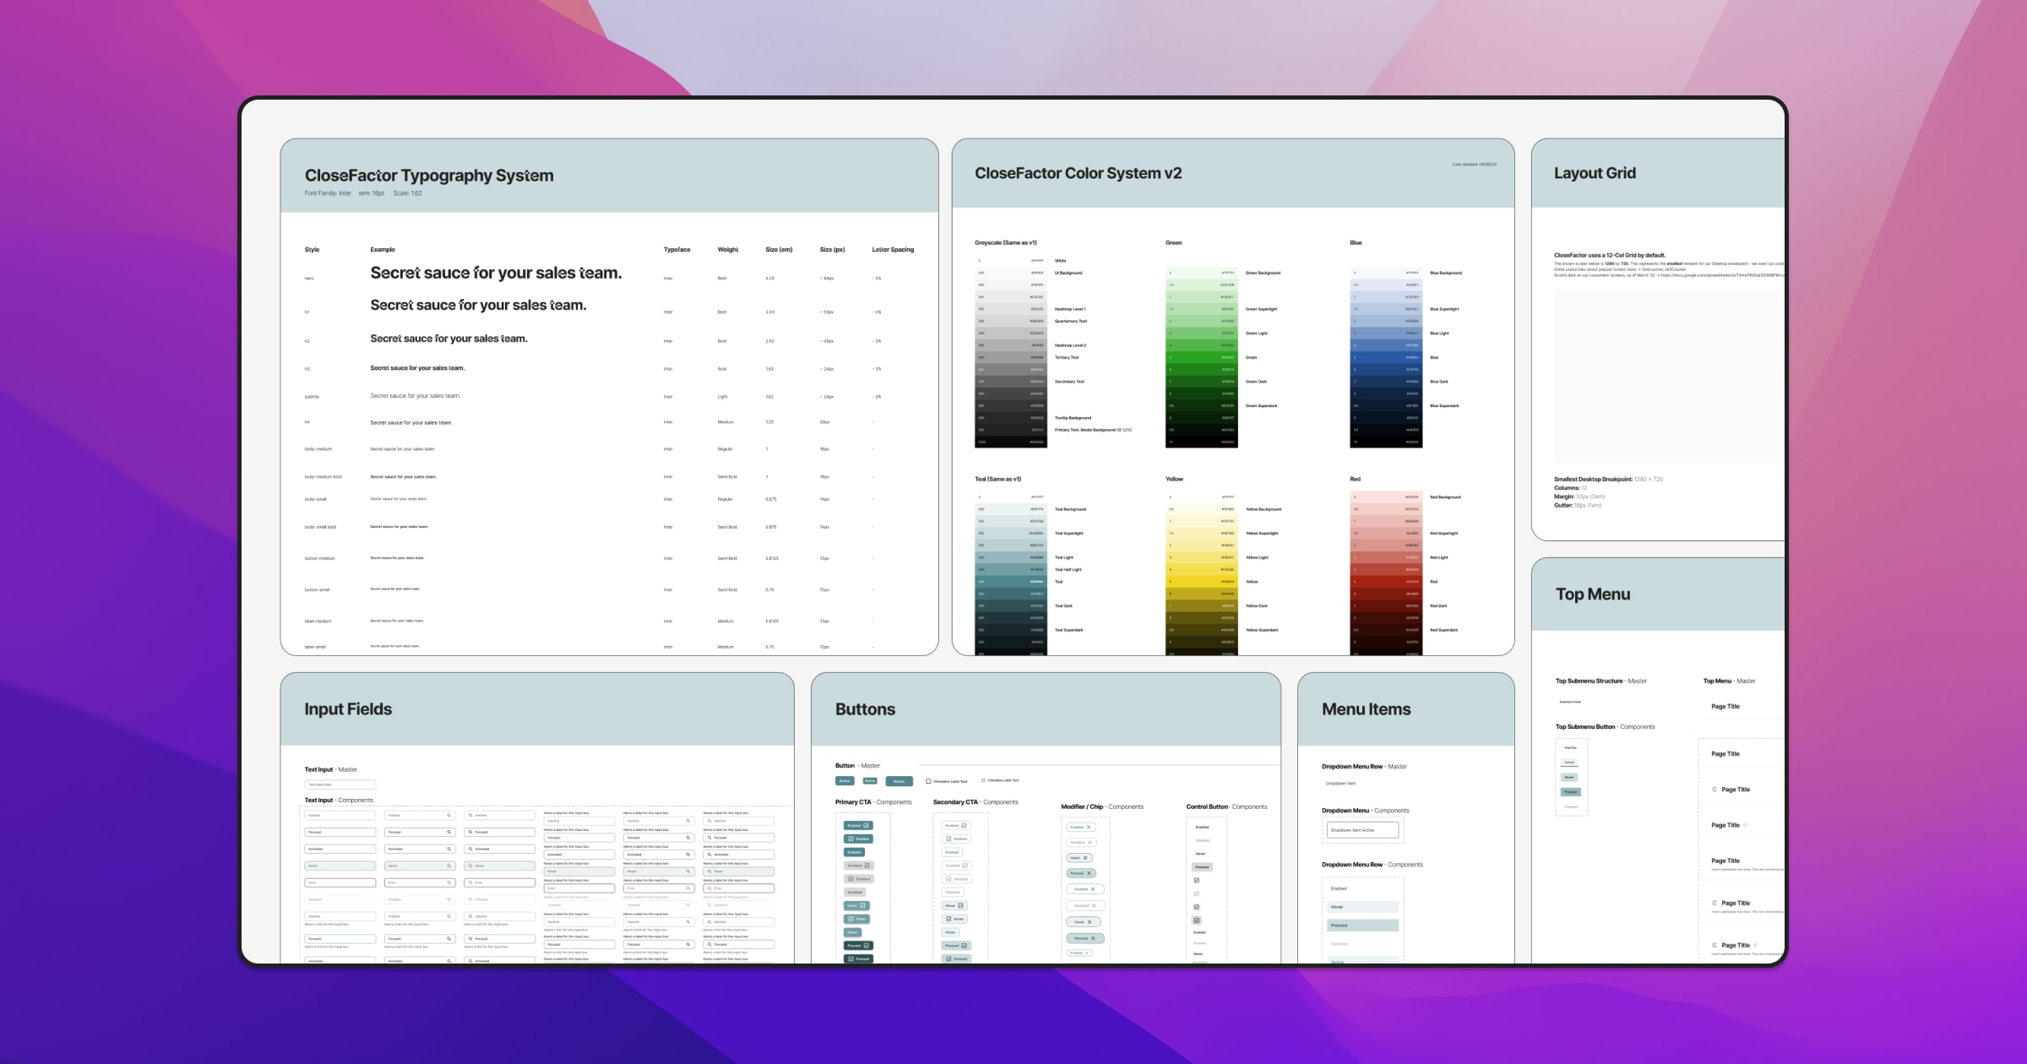Viewport: 2027px width, 1064px height.
Task: Click Active Top Submenu Button
Action: coord(1569,763)
